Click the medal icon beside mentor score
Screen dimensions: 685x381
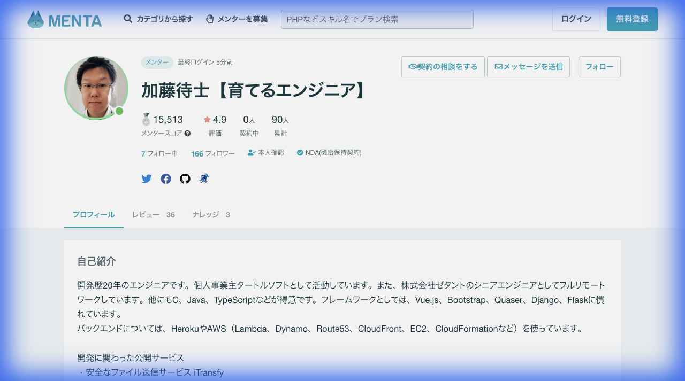coord(146,120)
